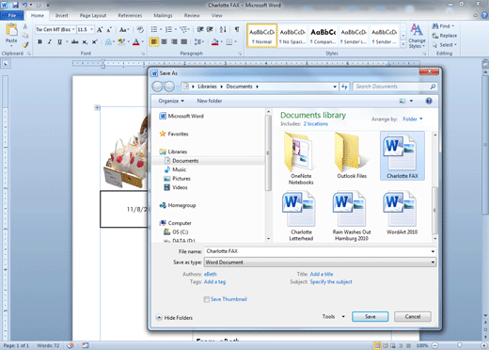
Task: Click the Increase Indent icon
Action: [x=210, y=29]
